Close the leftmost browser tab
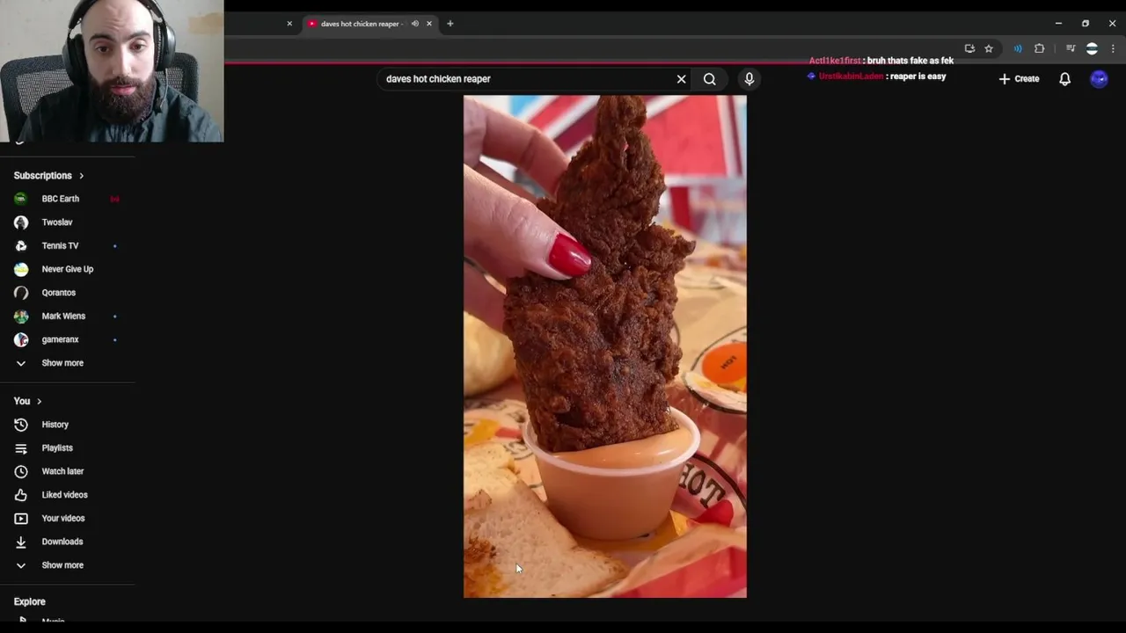The image size is (1126, 633). 289,24
